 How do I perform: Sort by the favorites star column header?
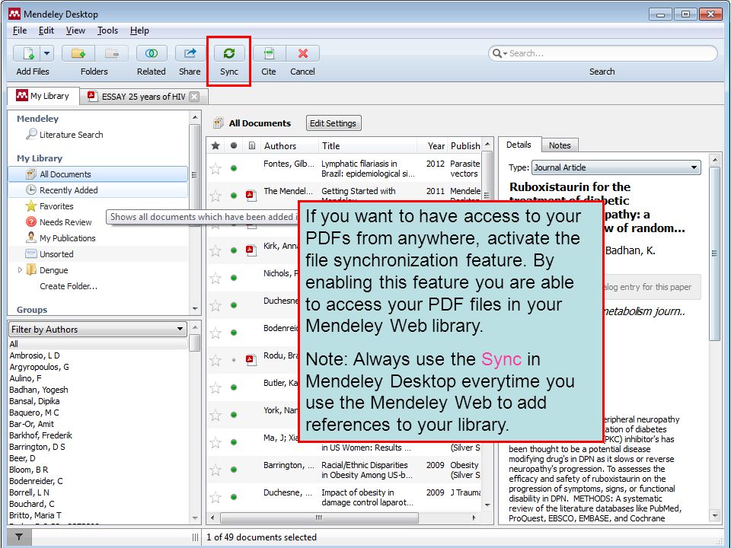pos(215,146)
